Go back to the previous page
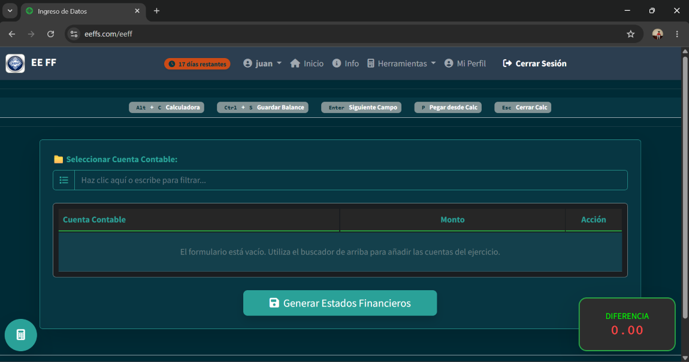This screenshot has height=362, width=689. tap(12, 34)
